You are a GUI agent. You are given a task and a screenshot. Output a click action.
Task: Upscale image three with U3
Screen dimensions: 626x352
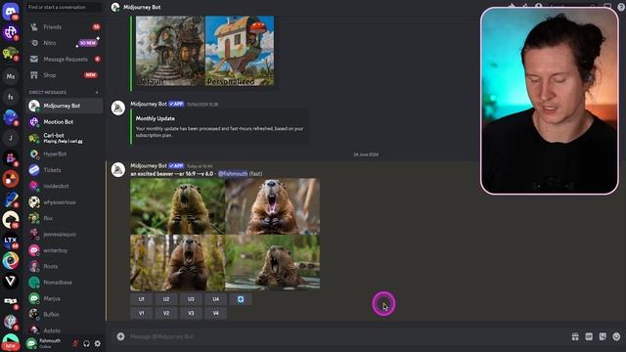pos(191,299)
